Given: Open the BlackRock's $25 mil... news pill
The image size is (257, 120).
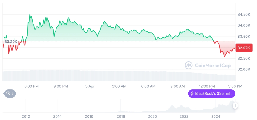Looking at the screenshot, I should pos(212,94).
